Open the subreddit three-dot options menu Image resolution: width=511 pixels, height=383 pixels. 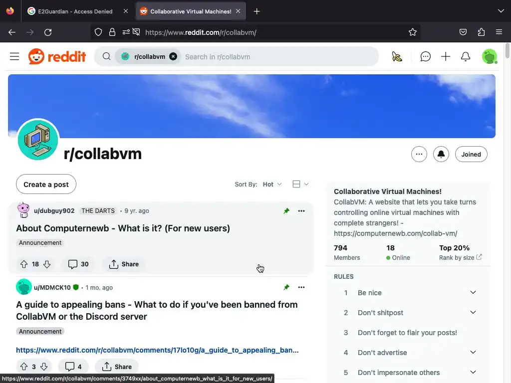[419, 155]
